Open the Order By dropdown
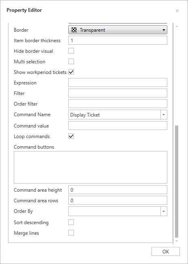Screen dimensions: 188x264 pyautogui.click(x=118, y=211)
